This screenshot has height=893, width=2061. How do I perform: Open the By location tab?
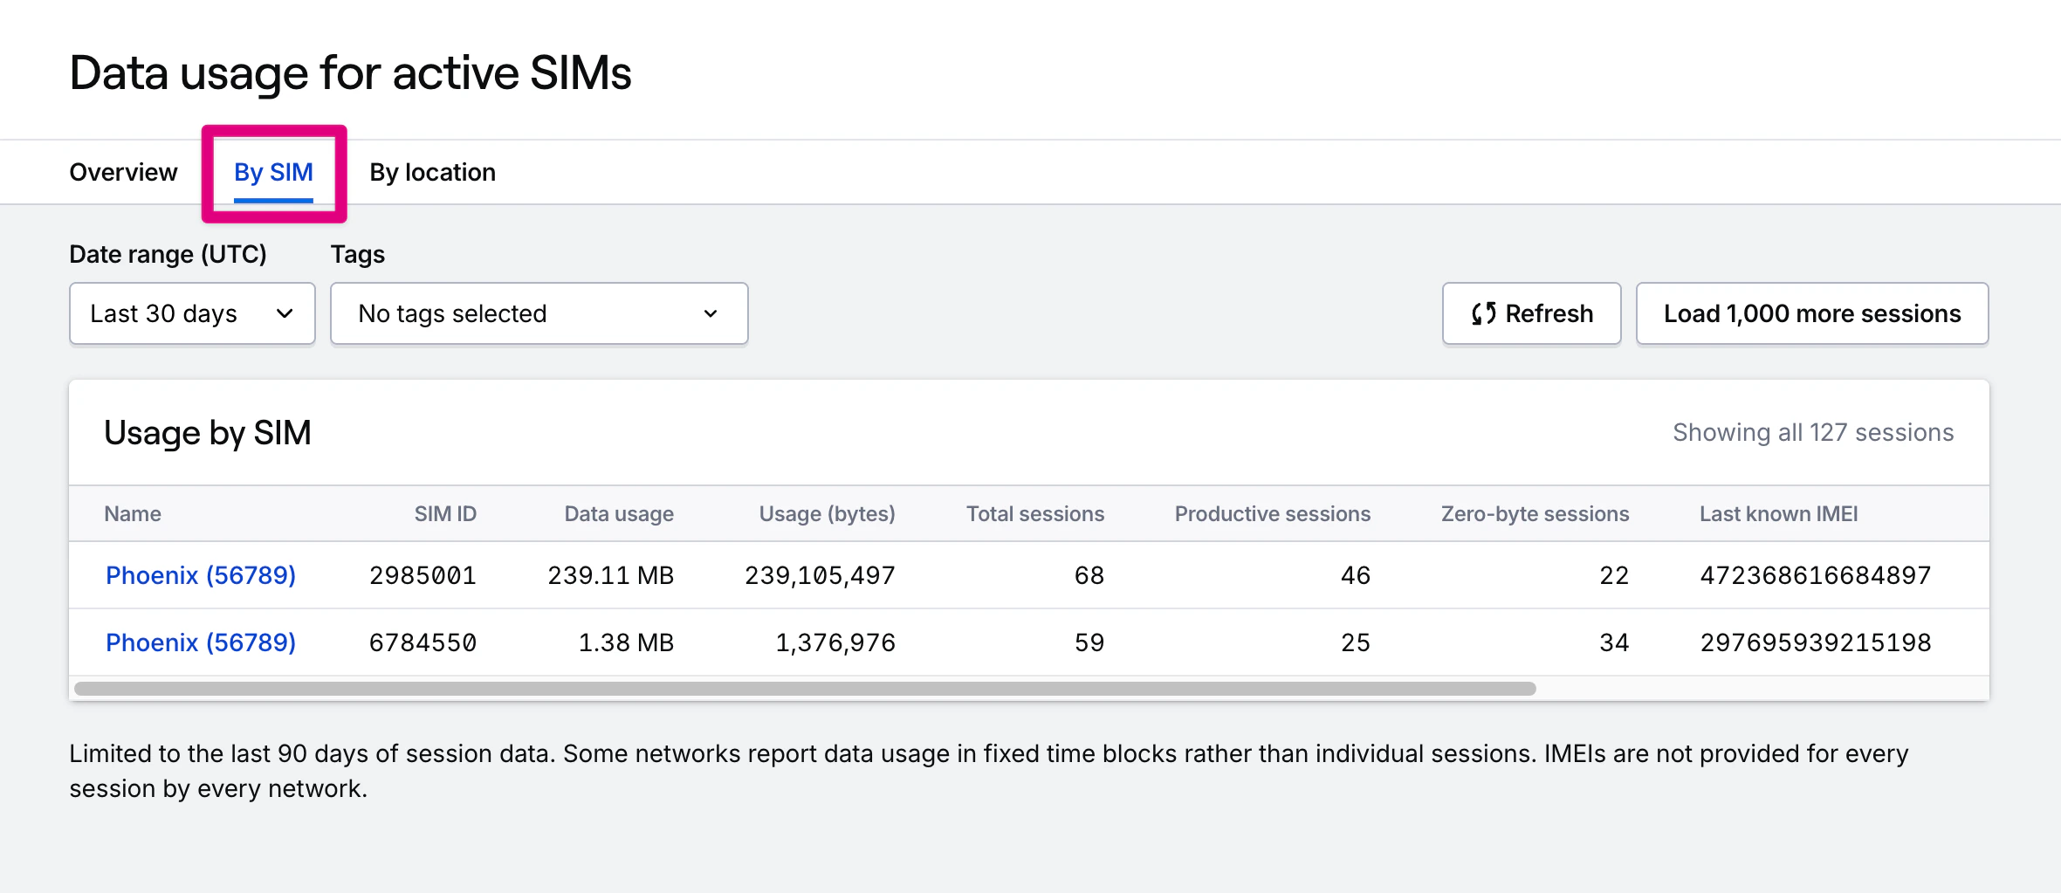432,172
